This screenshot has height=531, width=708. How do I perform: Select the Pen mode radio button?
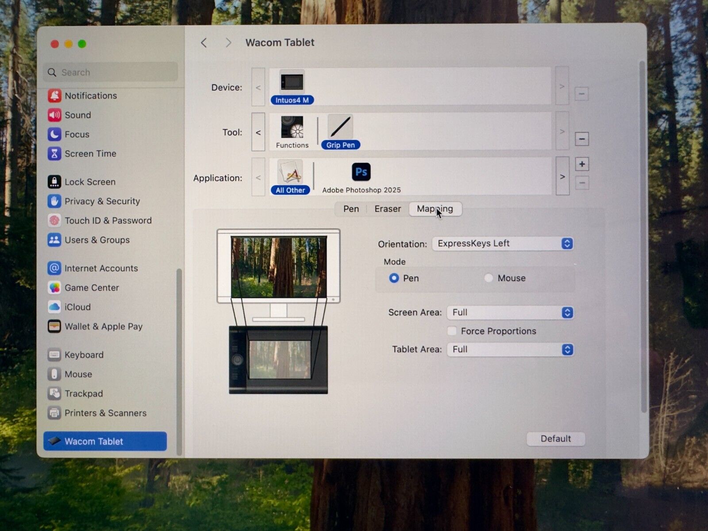(x=394, y=278)
